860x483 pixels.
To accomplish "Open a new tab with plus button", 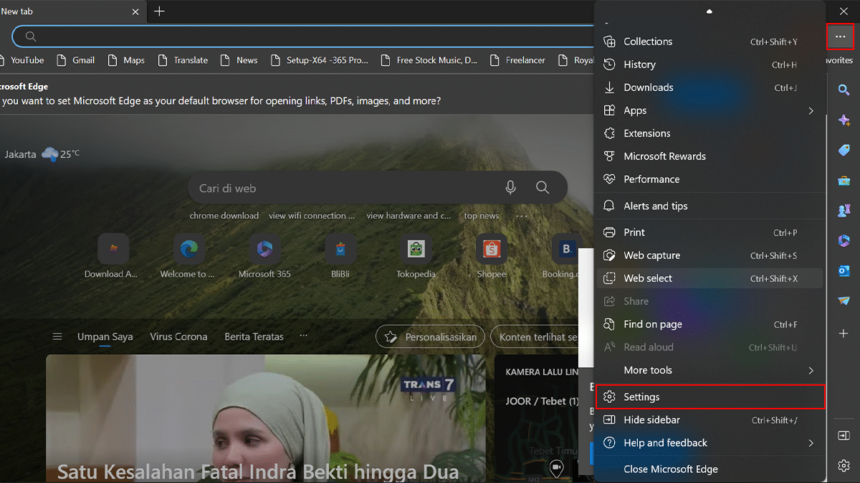I will pyautogui.click(x=159, y=11).
